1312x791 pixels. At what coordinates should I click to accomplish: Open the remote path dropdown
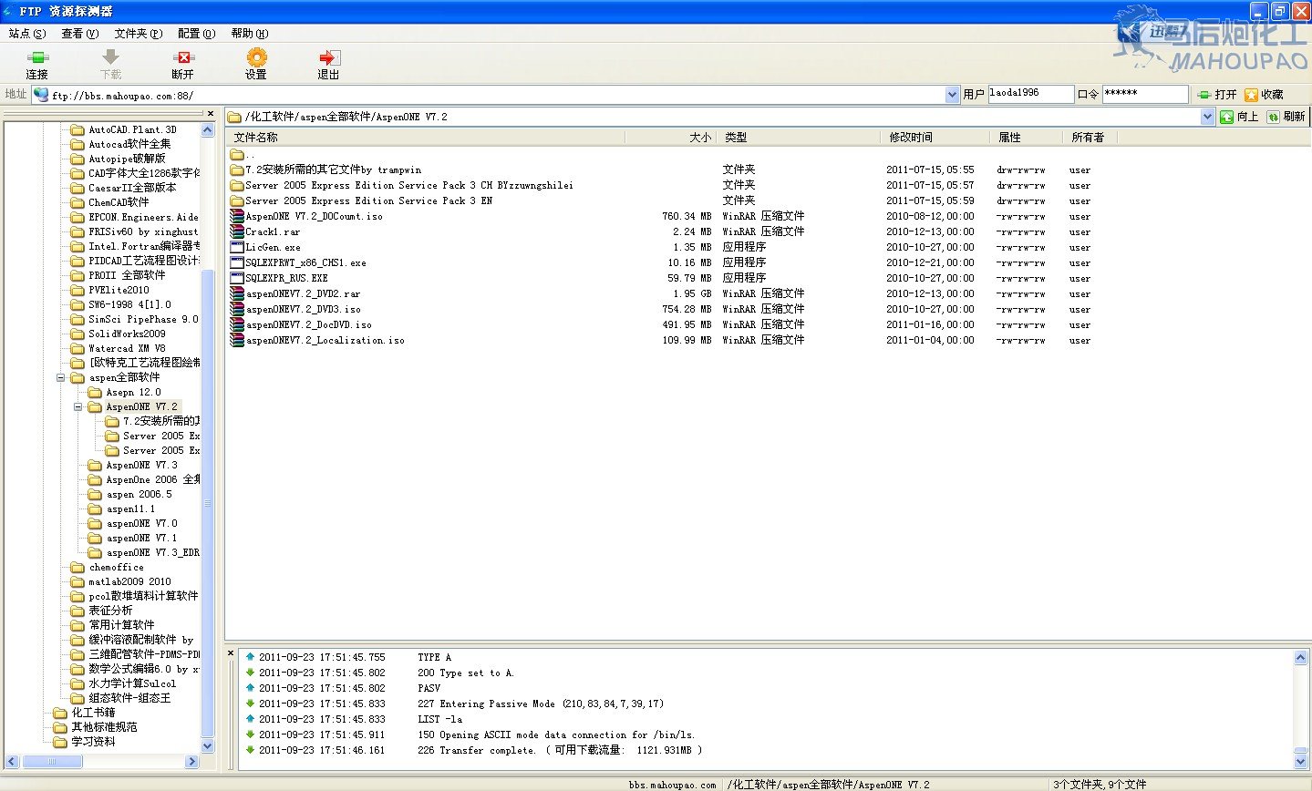tap(1207, 117)
